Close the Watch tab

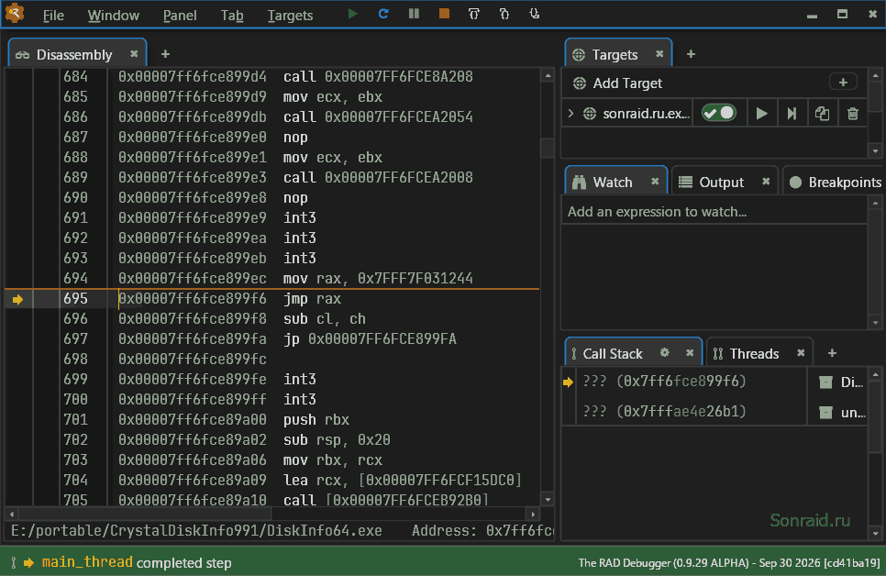[655, 182]
